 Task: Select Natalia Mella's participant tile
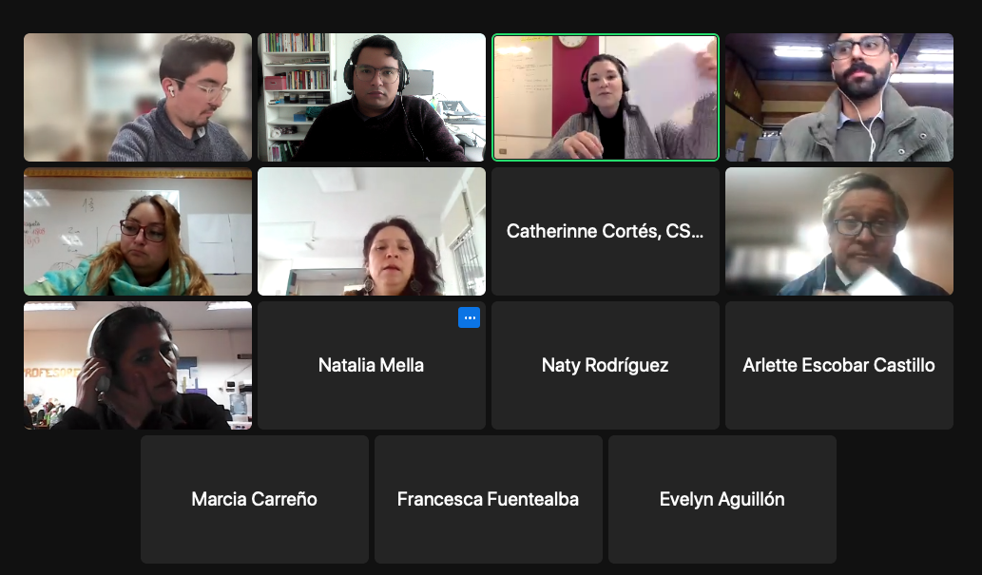(x=372, y=365)
